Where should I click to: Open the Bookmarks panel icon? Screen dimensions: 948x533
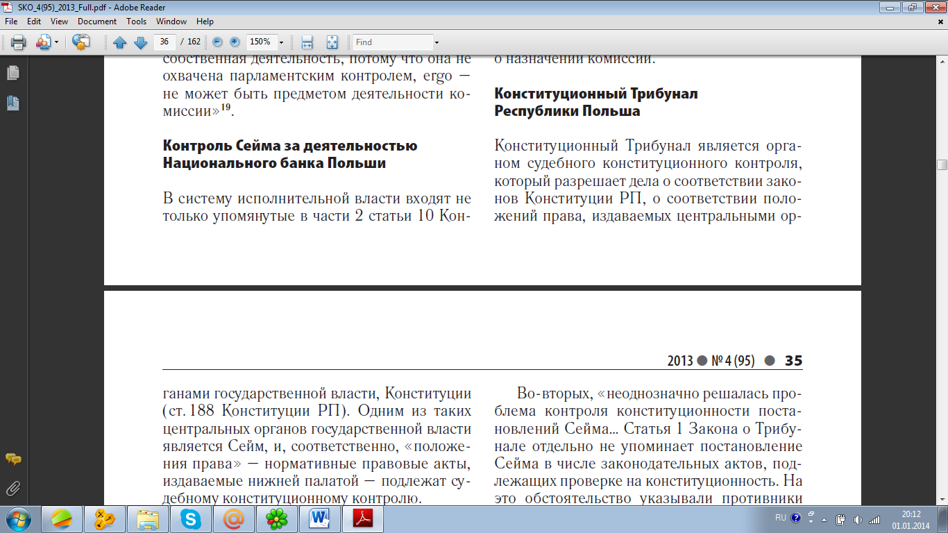[13, 103]
